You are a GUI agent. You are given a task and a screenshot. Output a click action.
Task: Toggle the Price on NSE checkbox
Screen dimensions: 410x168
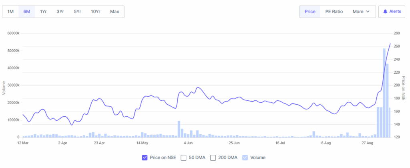pos(145,158)
